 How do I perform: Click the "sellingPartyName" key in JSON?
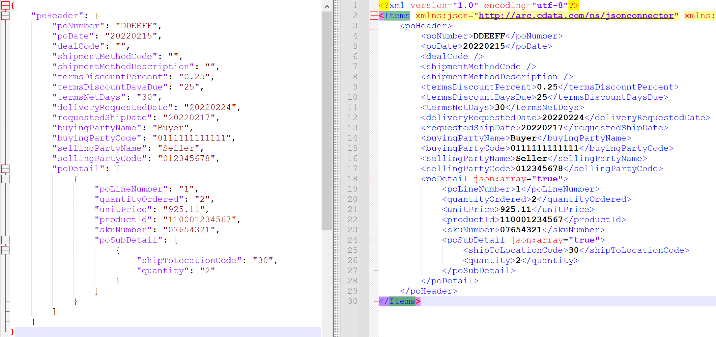pos(100,148)
